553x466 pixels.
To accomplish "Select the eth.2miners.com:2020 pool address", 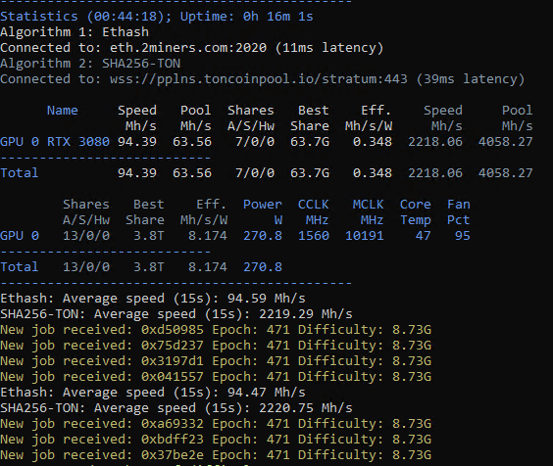I will point(188,48).
